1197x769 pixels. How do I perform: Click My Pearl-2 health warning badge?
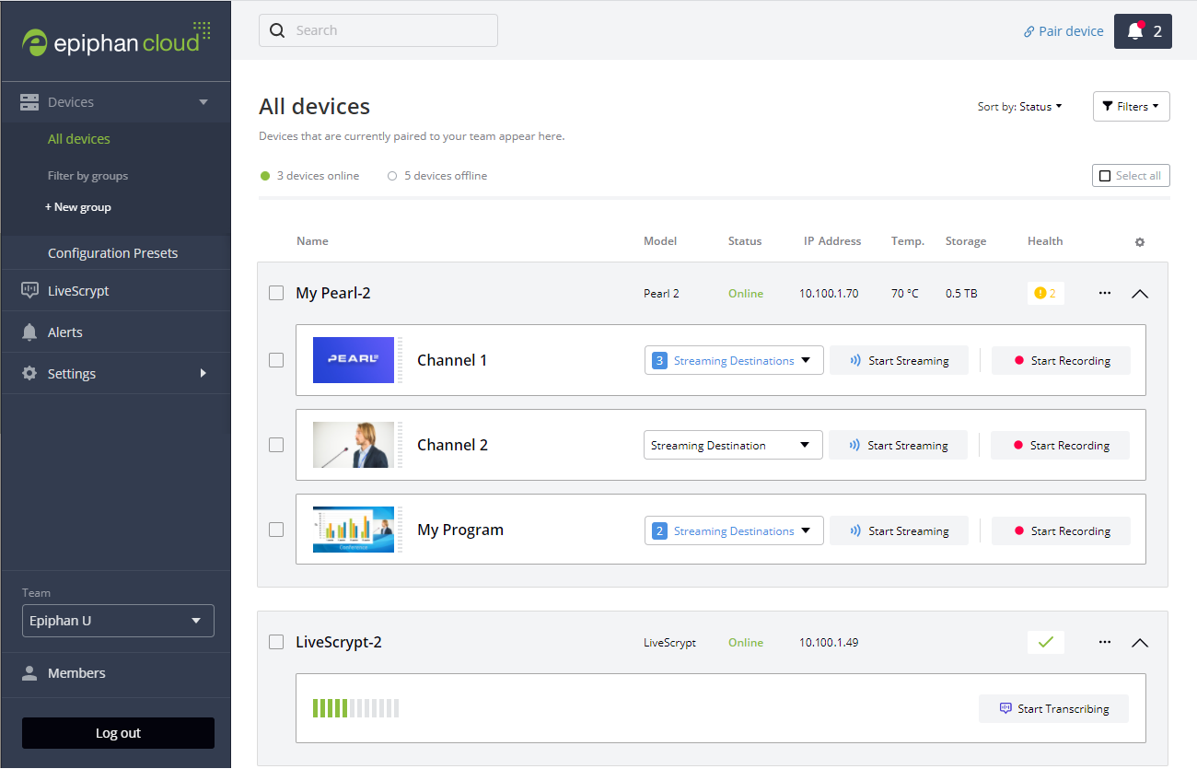pos(1046,294)
